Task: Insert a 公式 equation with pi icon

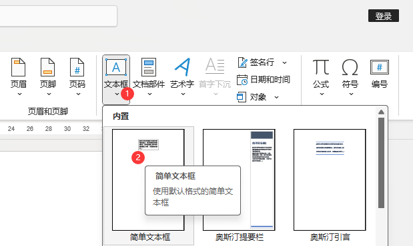Action: click(321, 67)
